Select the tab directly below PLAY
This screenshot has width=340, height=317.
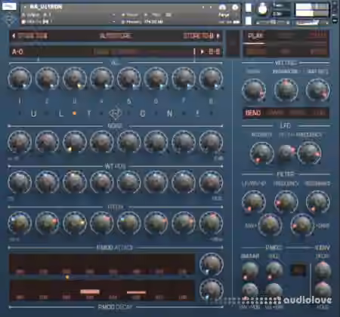pos(255,51)
